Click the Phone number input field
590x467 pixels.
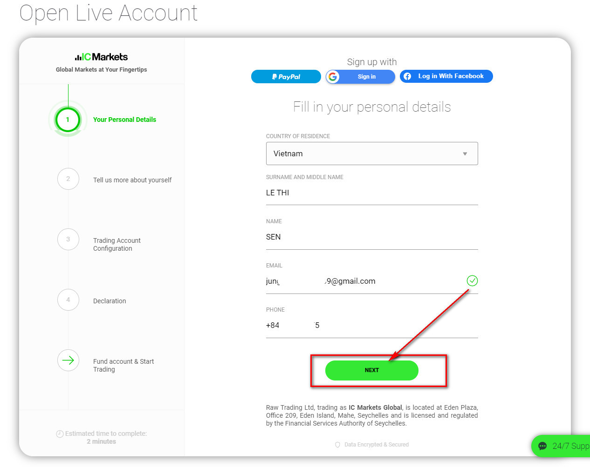371,326
